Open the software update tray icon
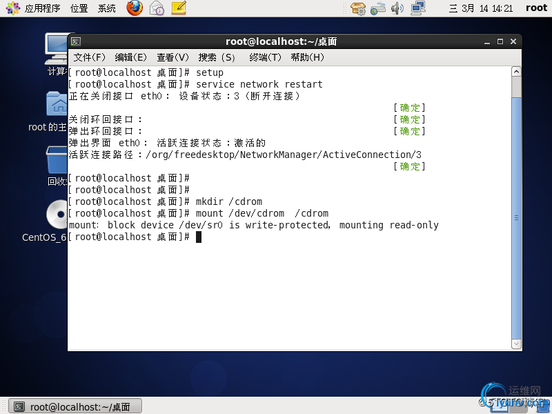552x414 pixels. (x=358, y=8)
